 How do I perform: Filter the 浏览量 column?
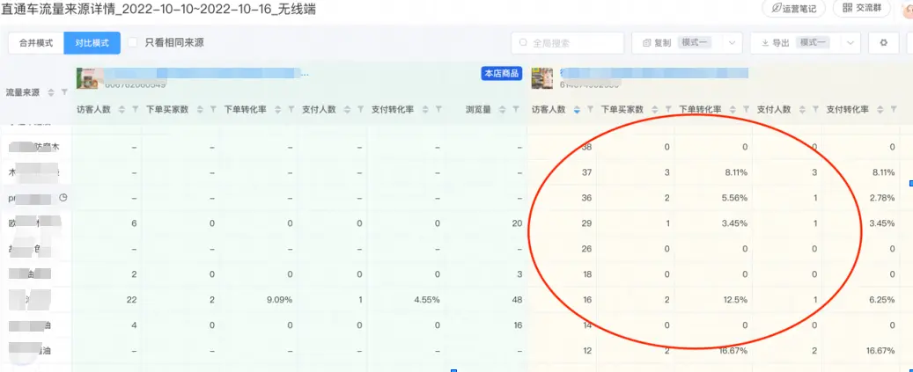pos(517,109)
